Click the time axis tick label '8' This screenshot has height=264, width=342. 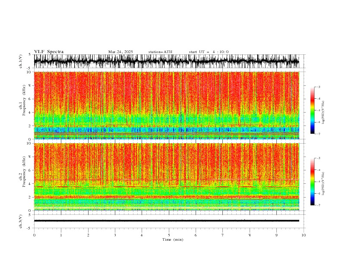pyautogui.click(x=250, y=235)
